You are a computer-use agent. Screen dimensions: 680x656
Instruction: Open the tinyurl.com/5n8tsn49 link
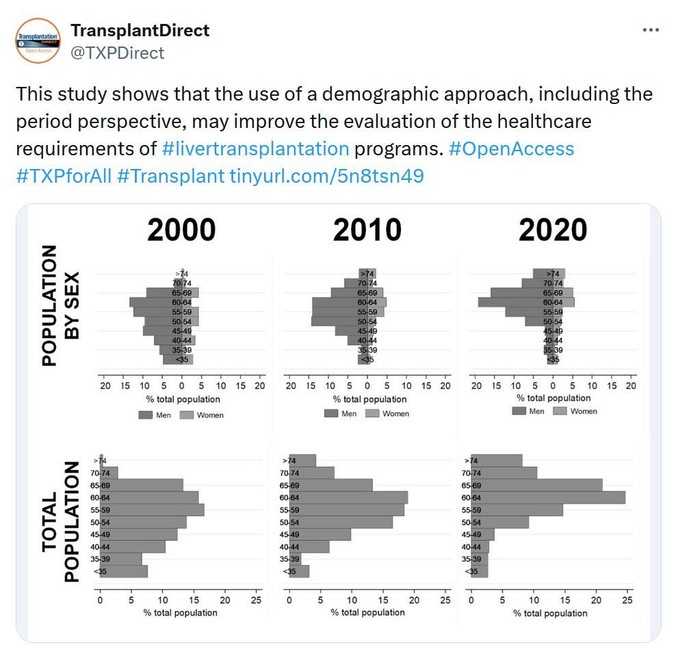tap(326, 176)
